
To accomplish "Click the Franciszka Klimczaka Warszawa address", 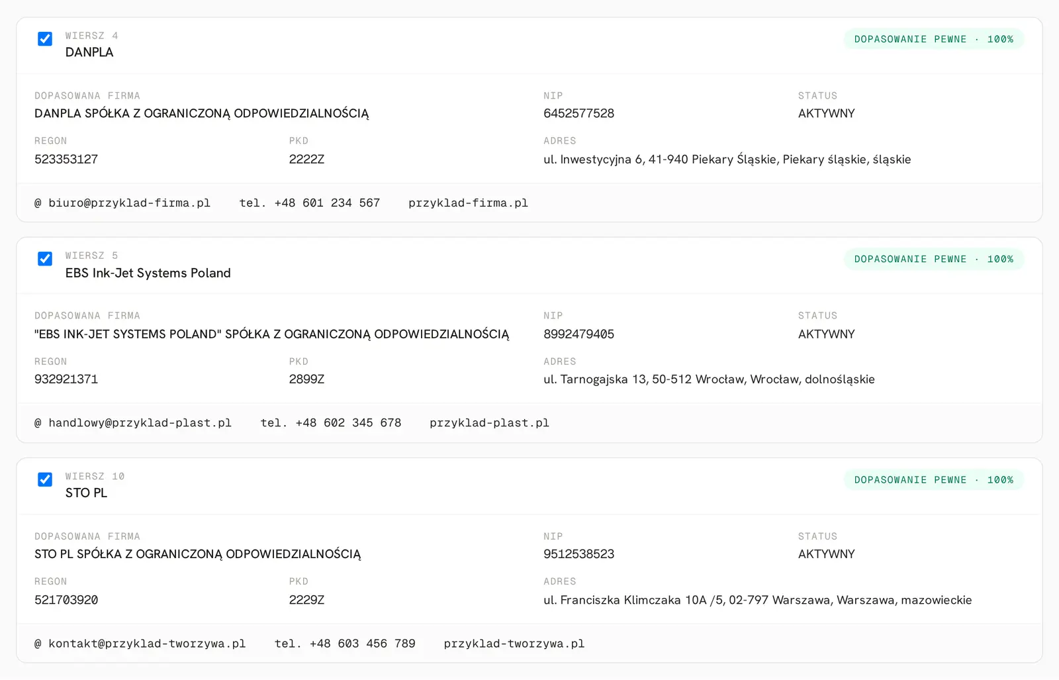I will point(758,600).
